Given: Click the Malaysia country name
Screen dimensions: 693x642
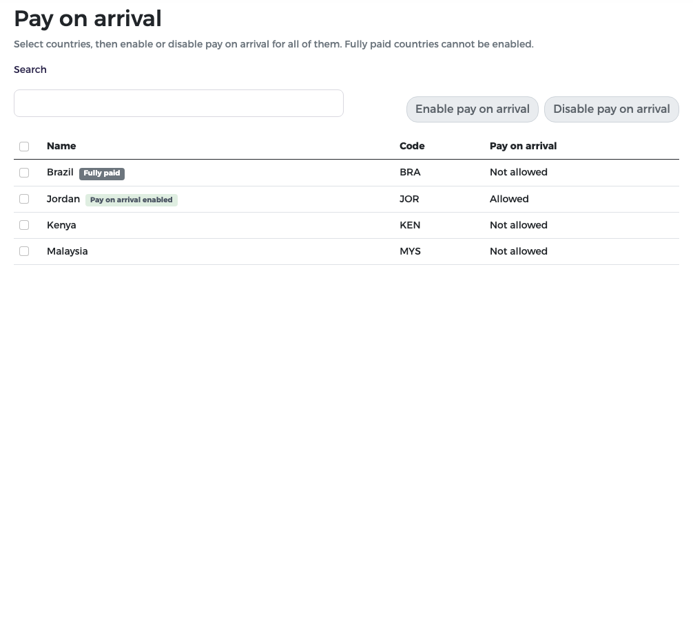Looking at the screenshot, I should pyautogui.click(x=68, y=251).
